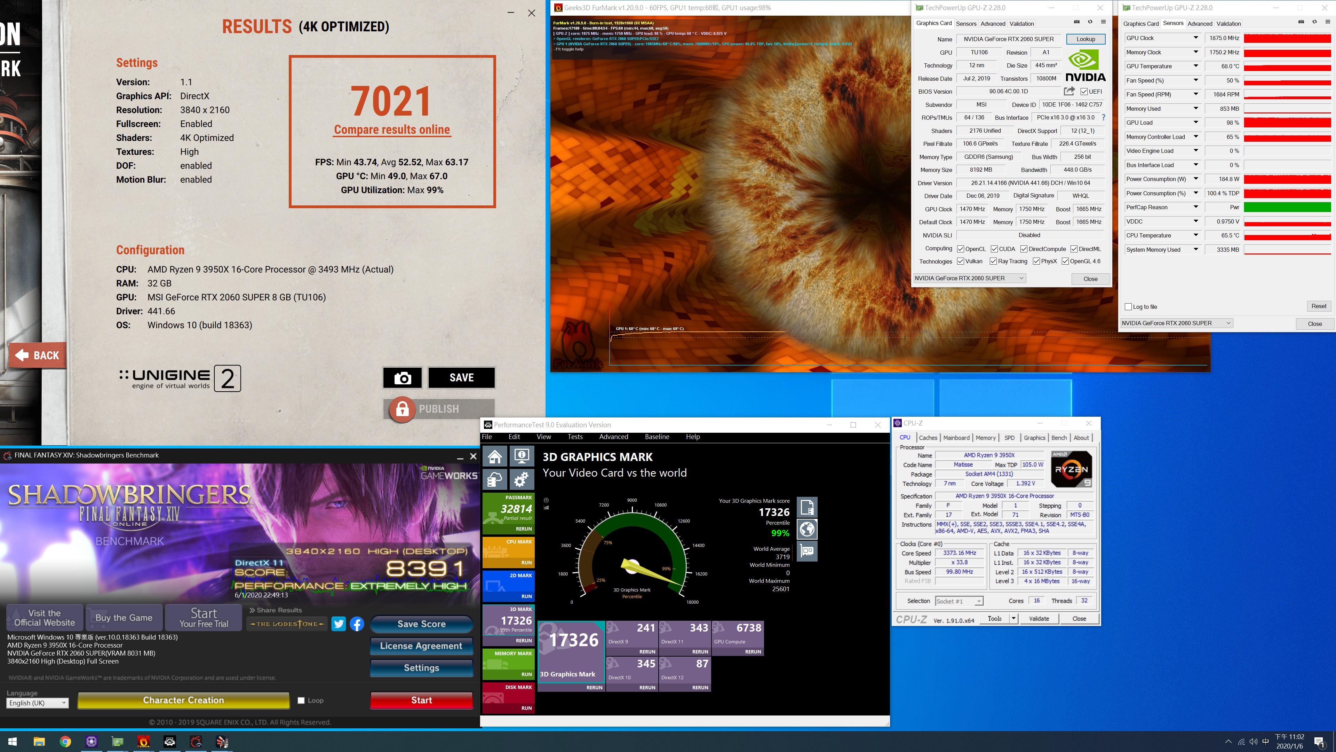The width and height of the screenshot is (1336, 752).
Task: Toggle DirectCompute checkbox
Action: point(1024,249)
